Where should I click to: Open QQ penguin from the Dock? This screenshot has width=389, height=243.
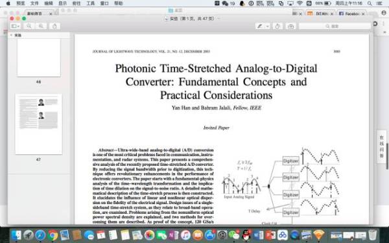[246, 235]
